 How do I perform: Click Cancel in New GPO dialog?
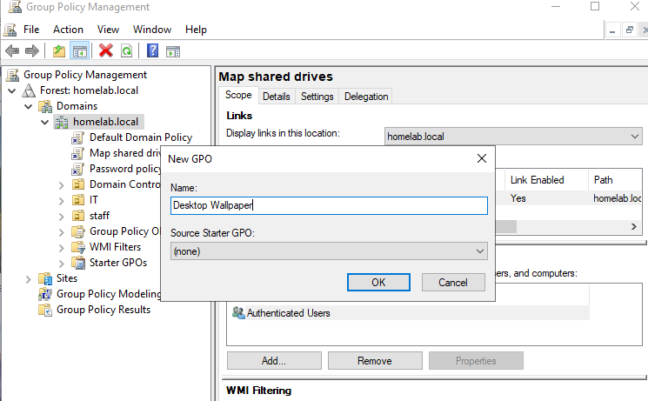pyautogui.click(x=453, y=283)
